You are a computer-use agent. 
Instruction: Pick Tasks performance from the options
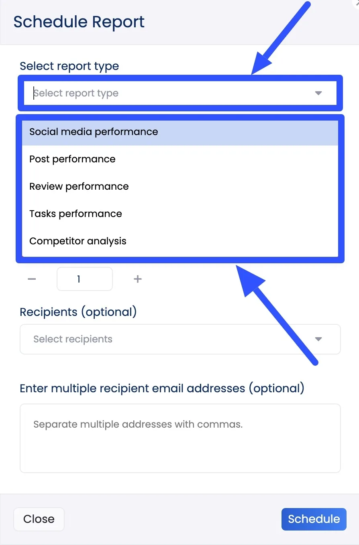tap(75, 213)
